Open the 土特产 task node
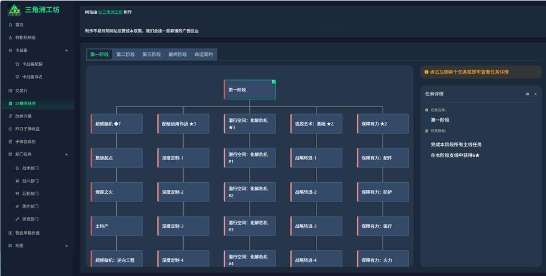Screen dimensions: 546x276 tap(117, 226)
